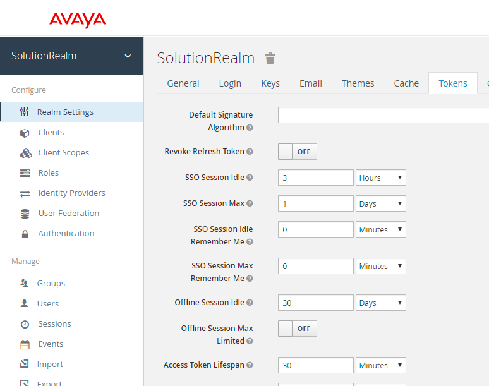The image size is (489, 386).
Task: Show help for Default Signature Algorithm
Action: click(250, 128)
